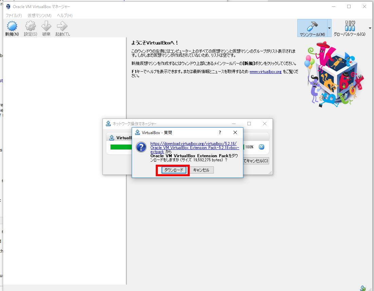The width and height of the screenshot is (374, 291).
Task: Cancel download with blue X beside 100%
Action: [x=261, y=147]
